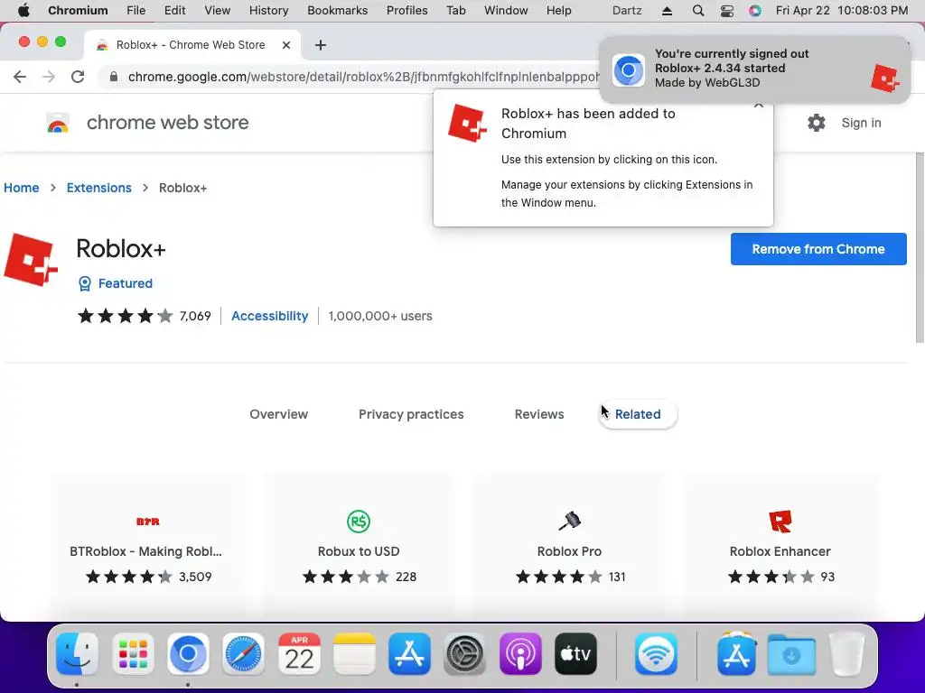Click the Robux to USD green icon

click(359, 521)
